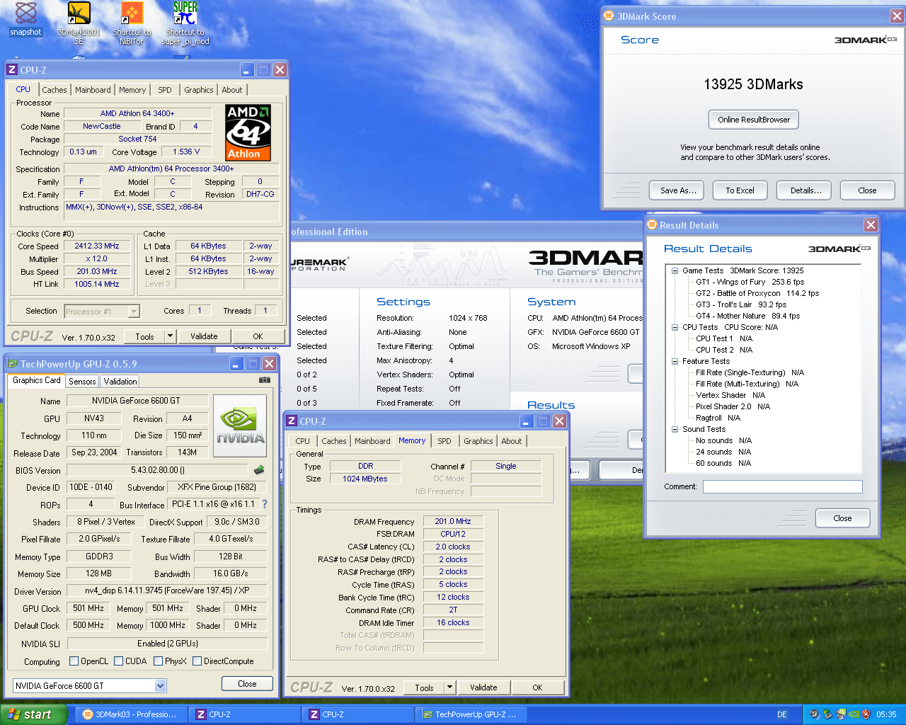Screen dimensions: 906x725
Task: Open the Windows Start menu
Action: 33,714
